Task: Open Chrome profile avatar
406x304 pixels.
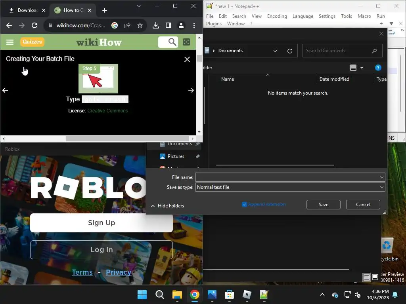Action: (x=181, y=25)
